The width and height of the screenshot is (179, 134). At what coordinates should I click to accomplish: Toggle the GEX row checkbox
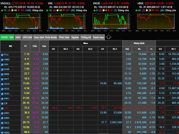[2, 123]
